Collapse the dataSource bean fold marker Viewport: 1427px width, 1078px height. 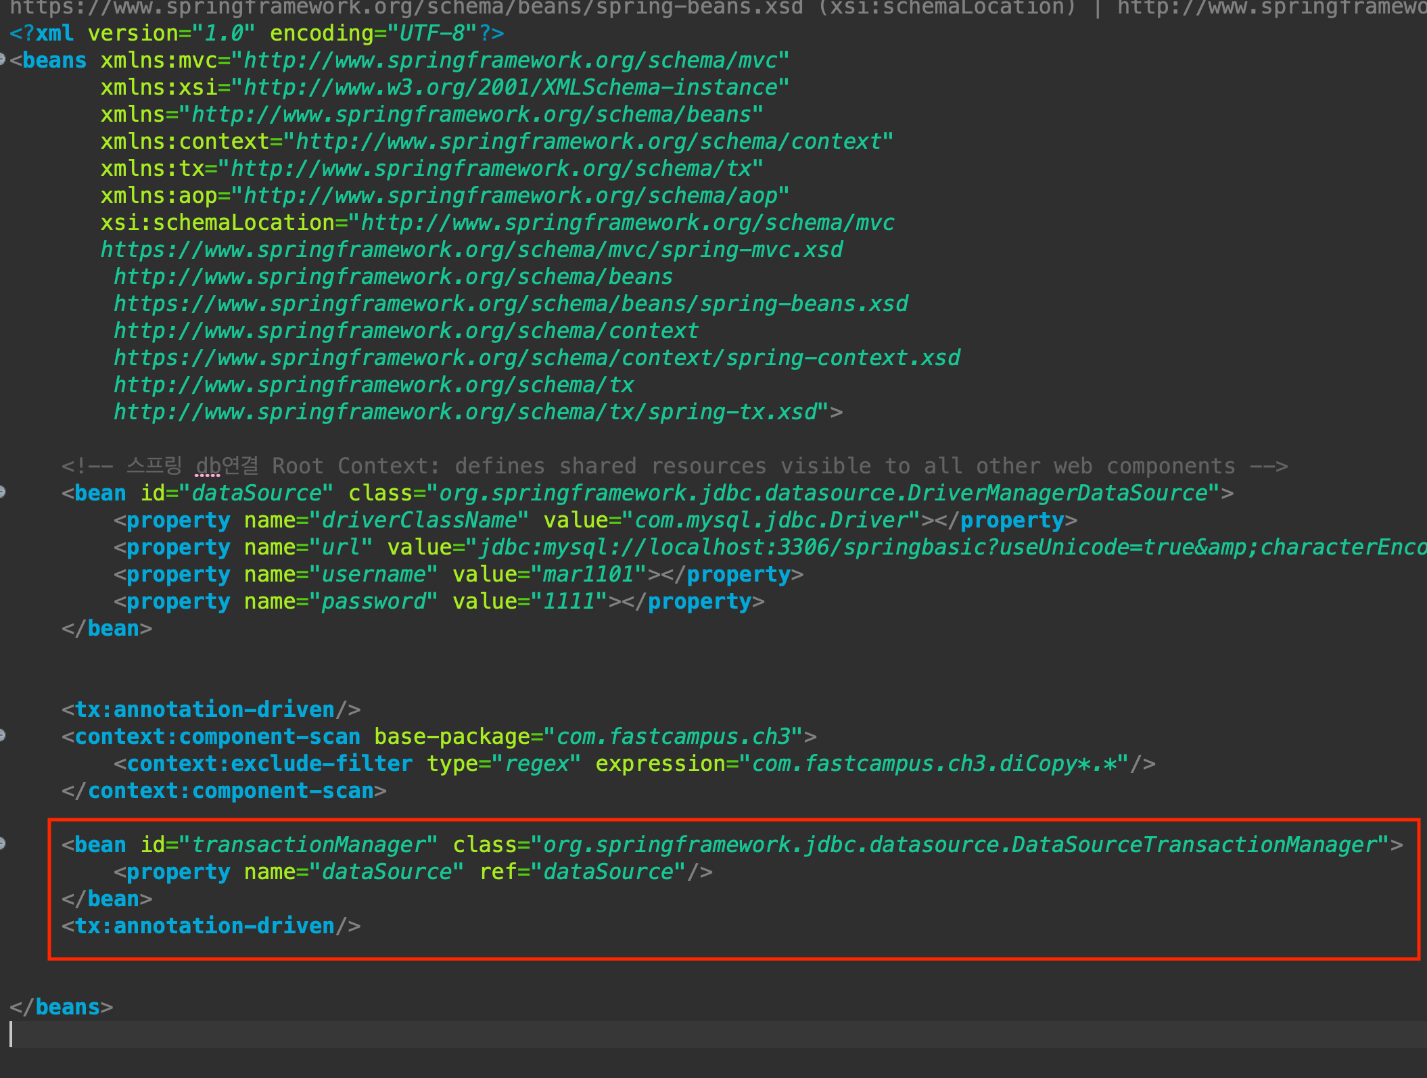2,492
